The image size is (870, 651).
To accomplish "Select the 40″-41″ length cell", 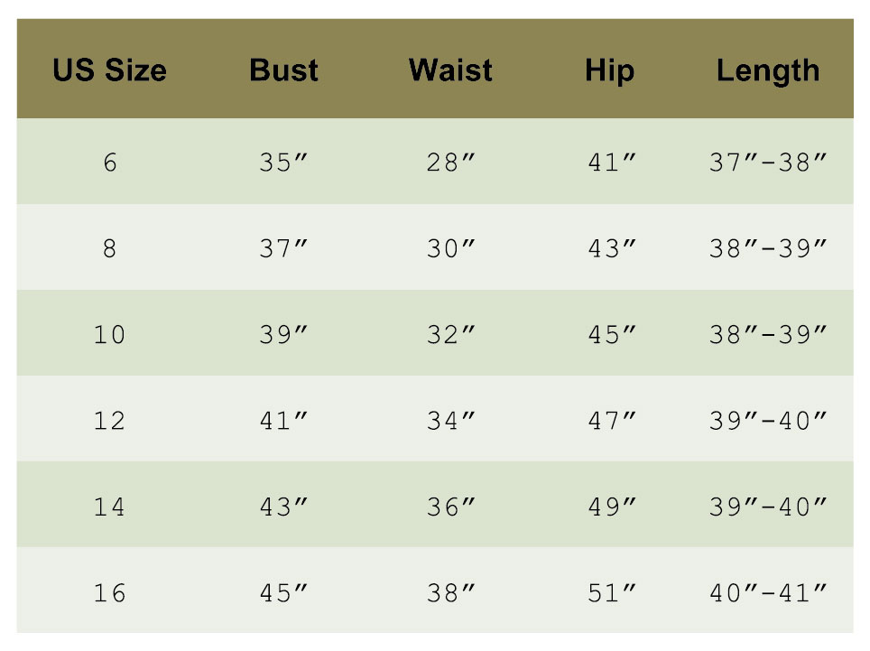I will pyautogui.click(x=768, y=593).
